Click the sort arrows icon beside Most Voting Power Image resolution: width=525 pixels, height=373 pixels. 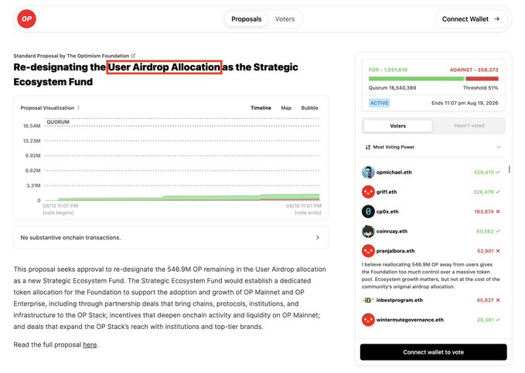367,147
